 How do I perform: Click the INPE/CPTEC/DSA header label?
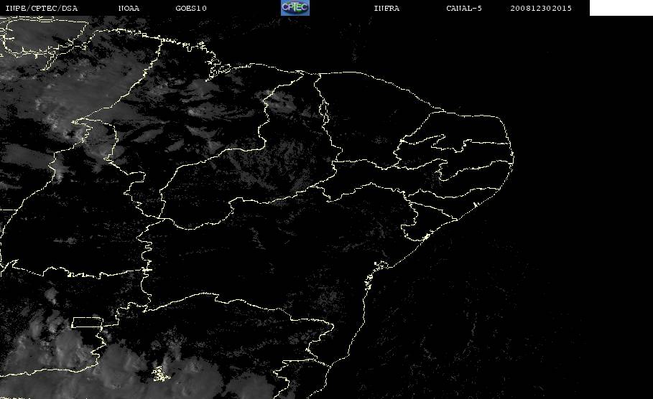41,8
